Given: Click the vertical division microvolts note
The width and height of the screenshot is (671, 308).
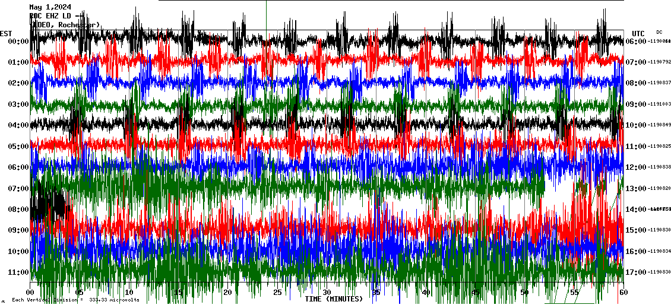Looking at the screenshot, I should point(75,300).
